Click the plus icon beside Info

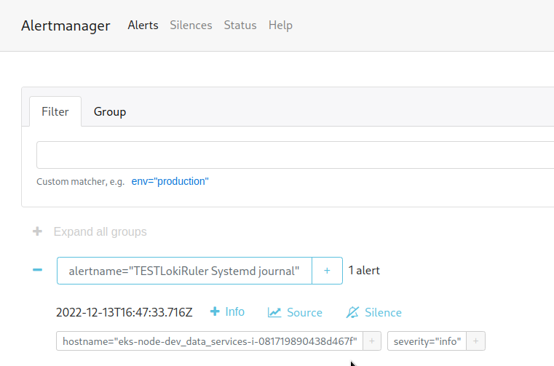[x=215, y=311]
